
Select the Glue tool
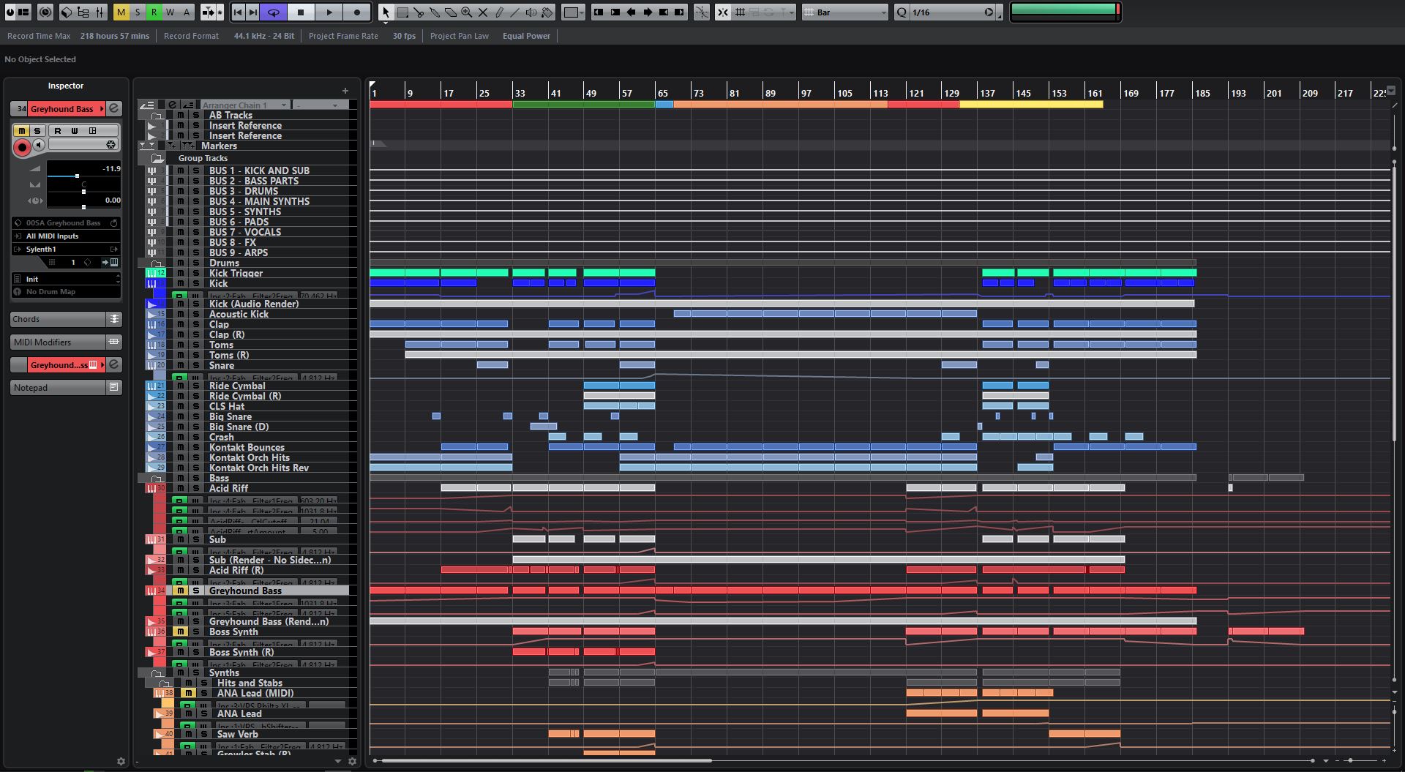click(435, 12)
